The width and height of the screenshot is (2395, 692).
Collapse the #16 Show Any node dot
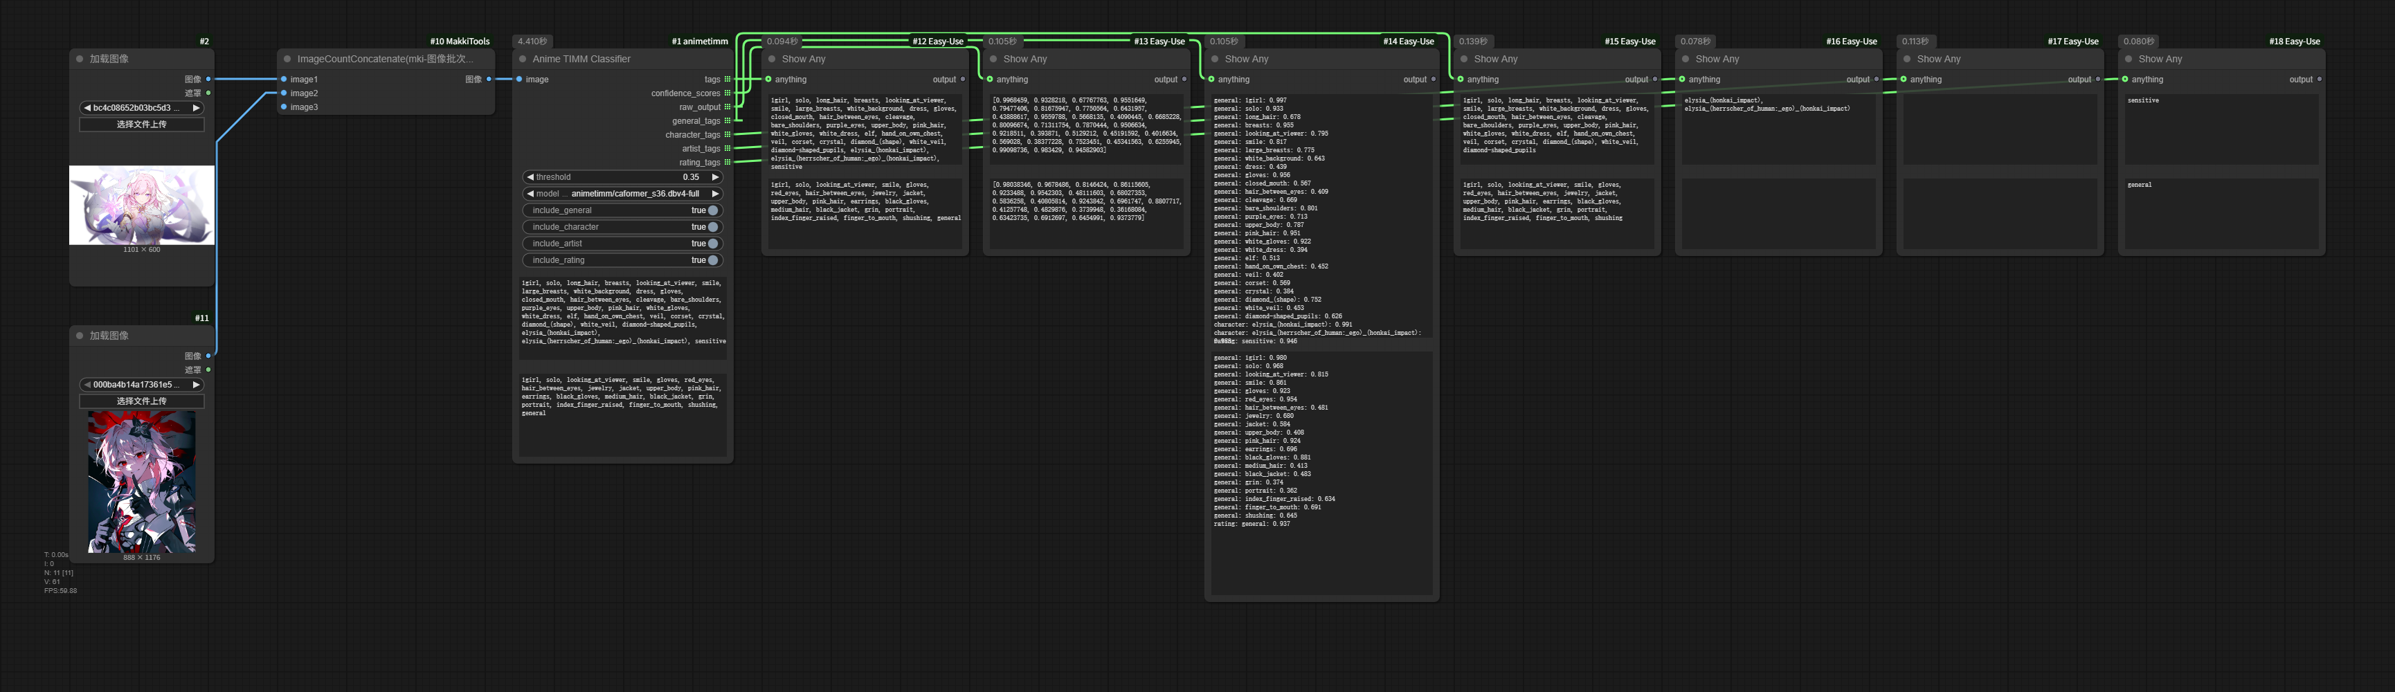click(x=1685, y=59)
